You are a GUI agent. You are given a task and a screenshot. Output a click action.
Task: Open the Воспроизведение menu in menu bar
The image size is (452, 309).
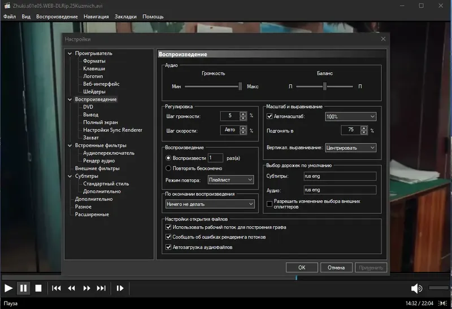56,16
